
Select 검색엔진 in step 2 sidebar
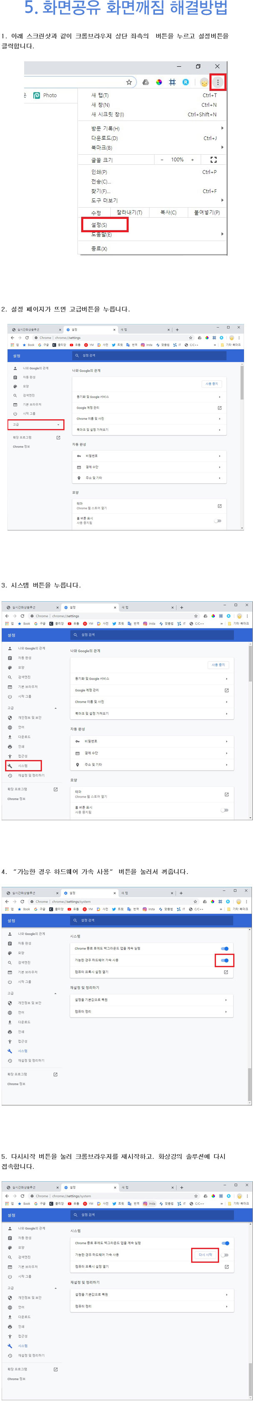pyautogui.click(x=29, y=395)
